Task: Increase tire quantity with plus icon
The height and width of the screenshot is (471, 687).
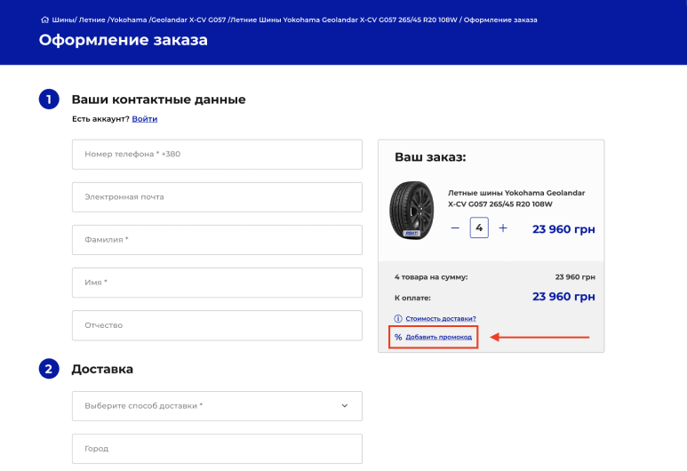Action: (503, 228)
